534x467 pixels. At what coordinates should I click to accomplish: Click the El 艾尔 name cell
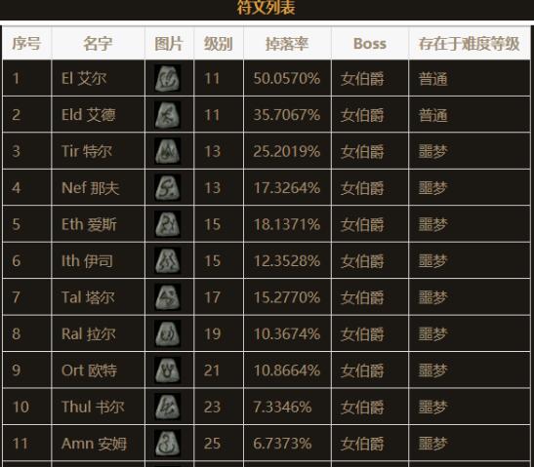coord(98,79)
